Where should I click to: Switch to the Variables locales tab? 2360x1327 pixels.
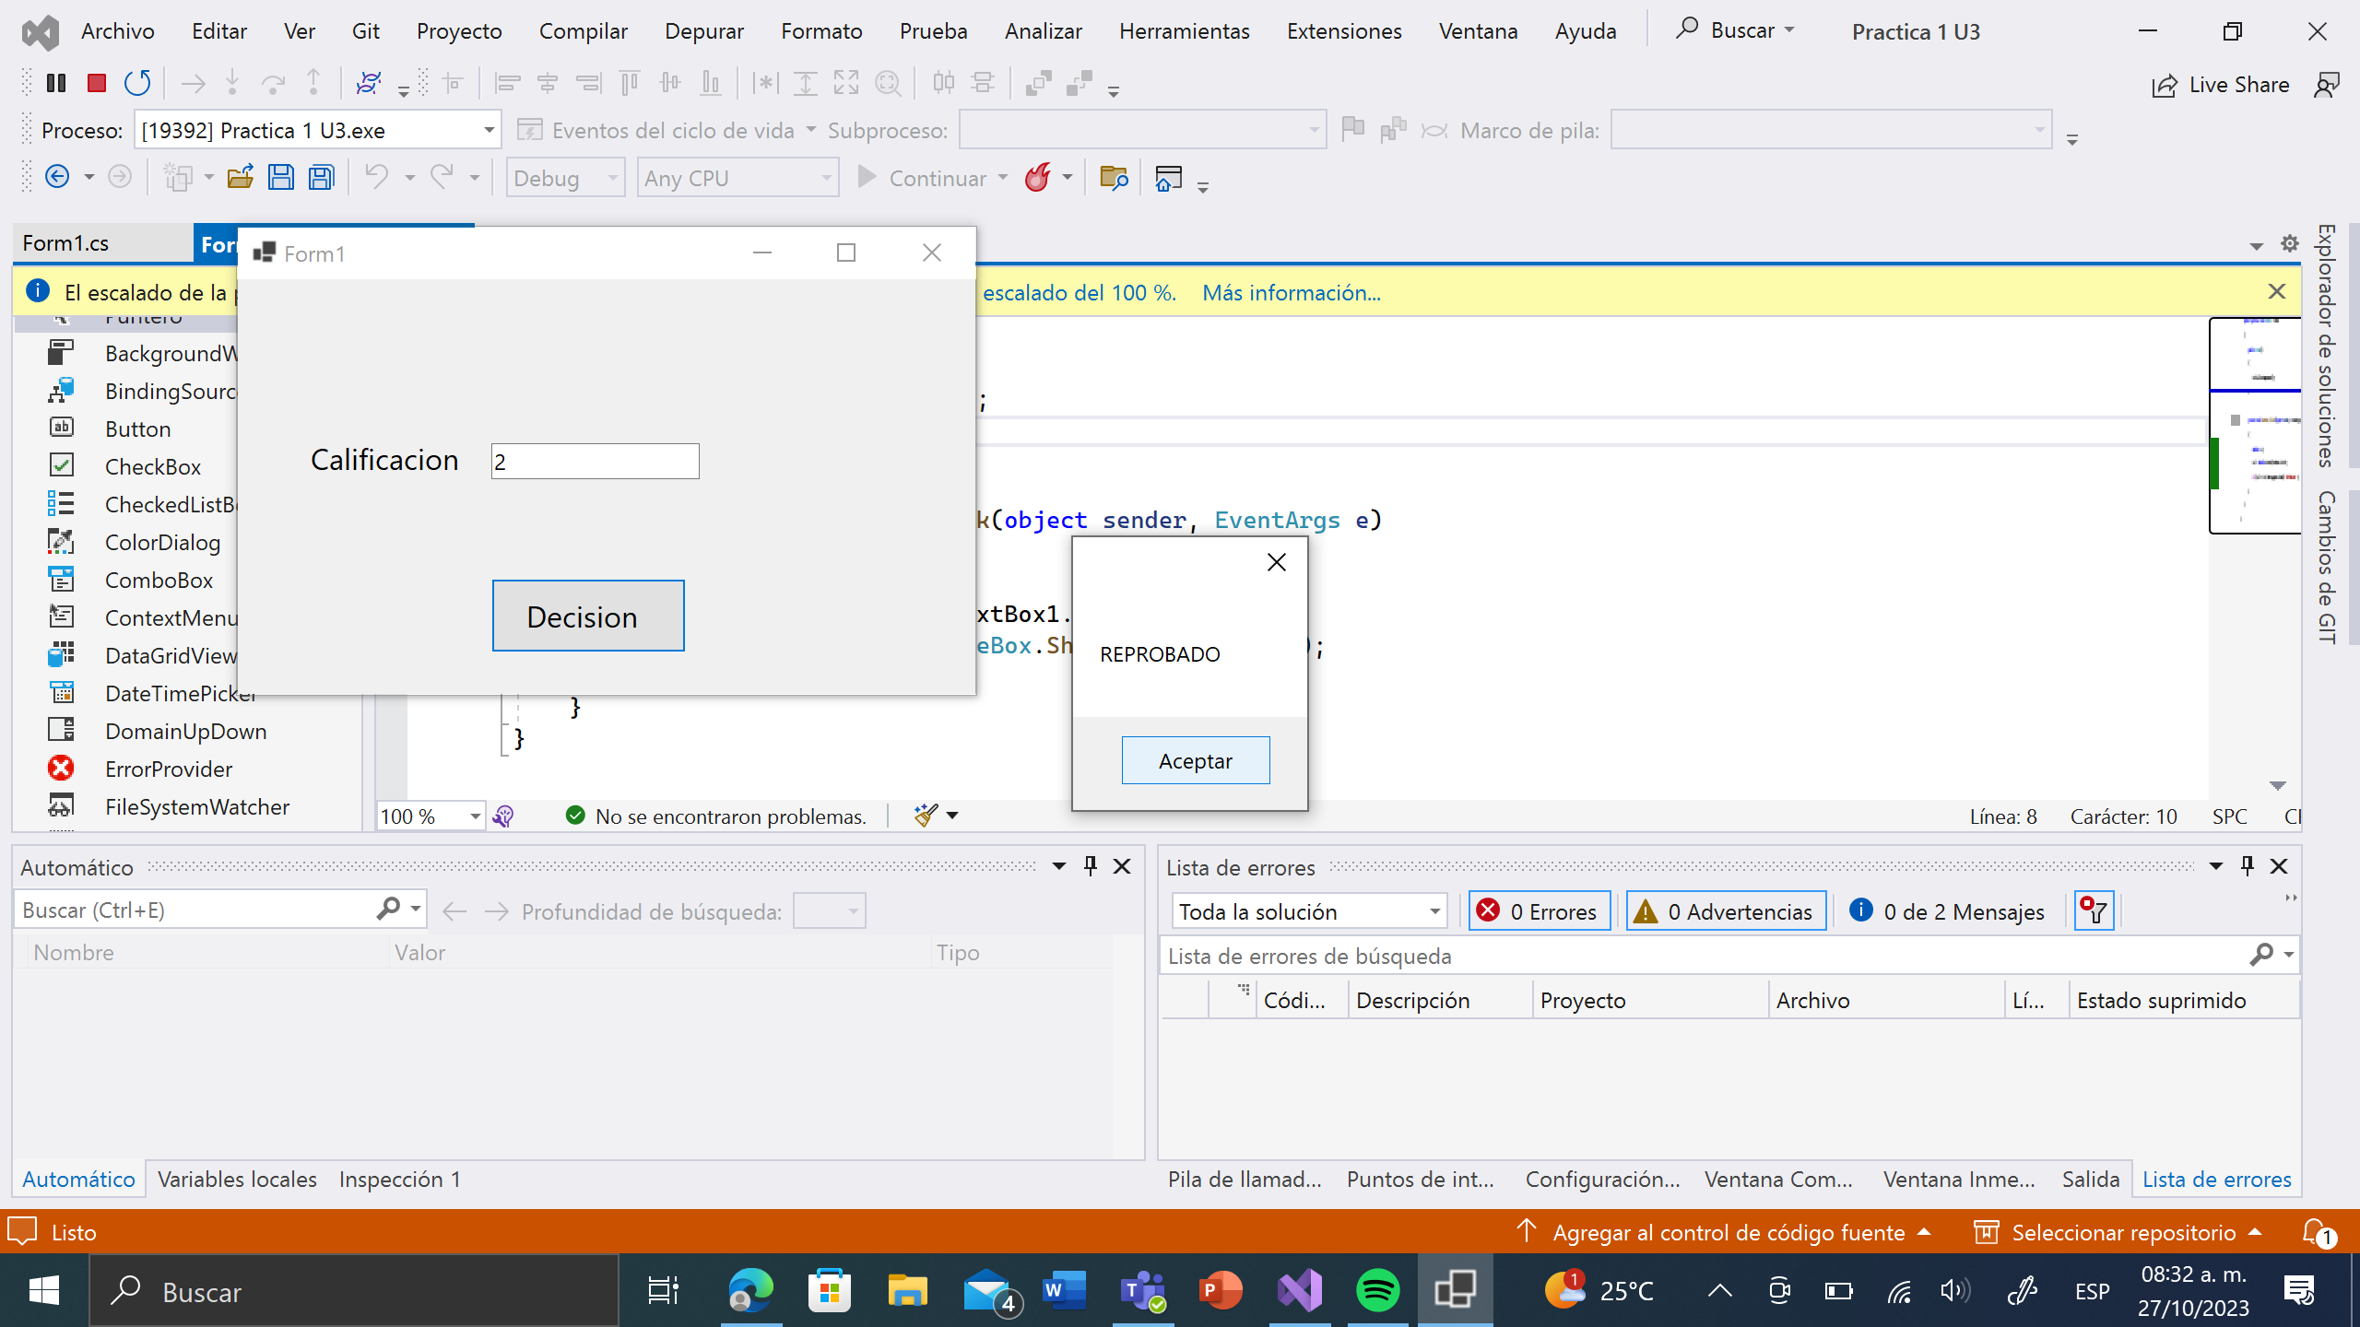pos(237,1179)
